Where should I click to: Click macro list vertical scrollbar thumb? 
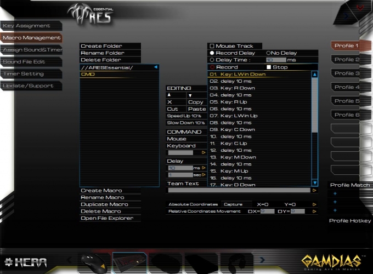tap(314, 105)
